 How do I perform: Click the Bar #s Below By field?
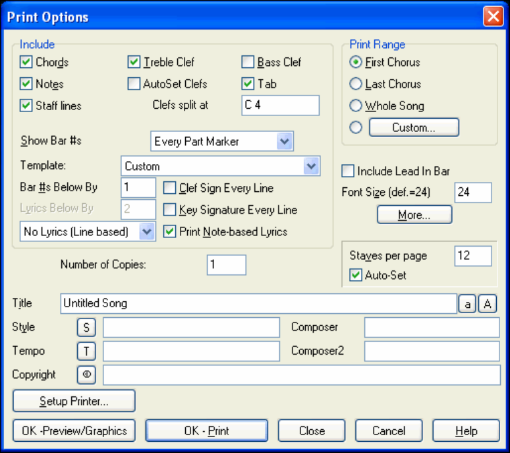138,187
